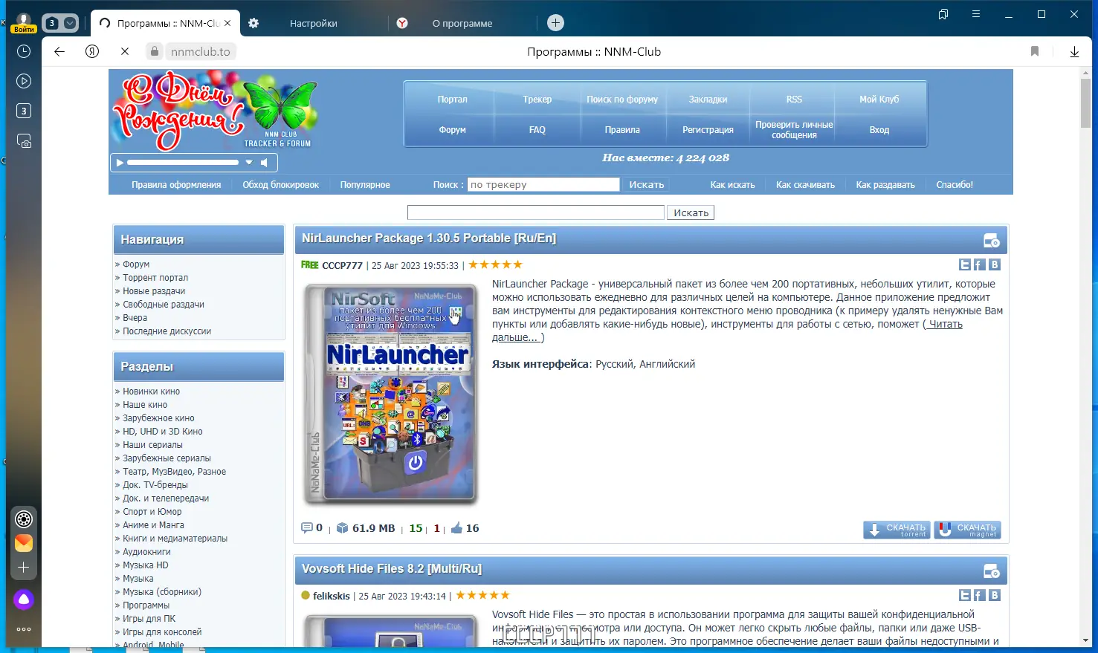Open Yandex Mail from the sidebar
The width and height of the screenshot is (1098, 653).
[24, 543]
